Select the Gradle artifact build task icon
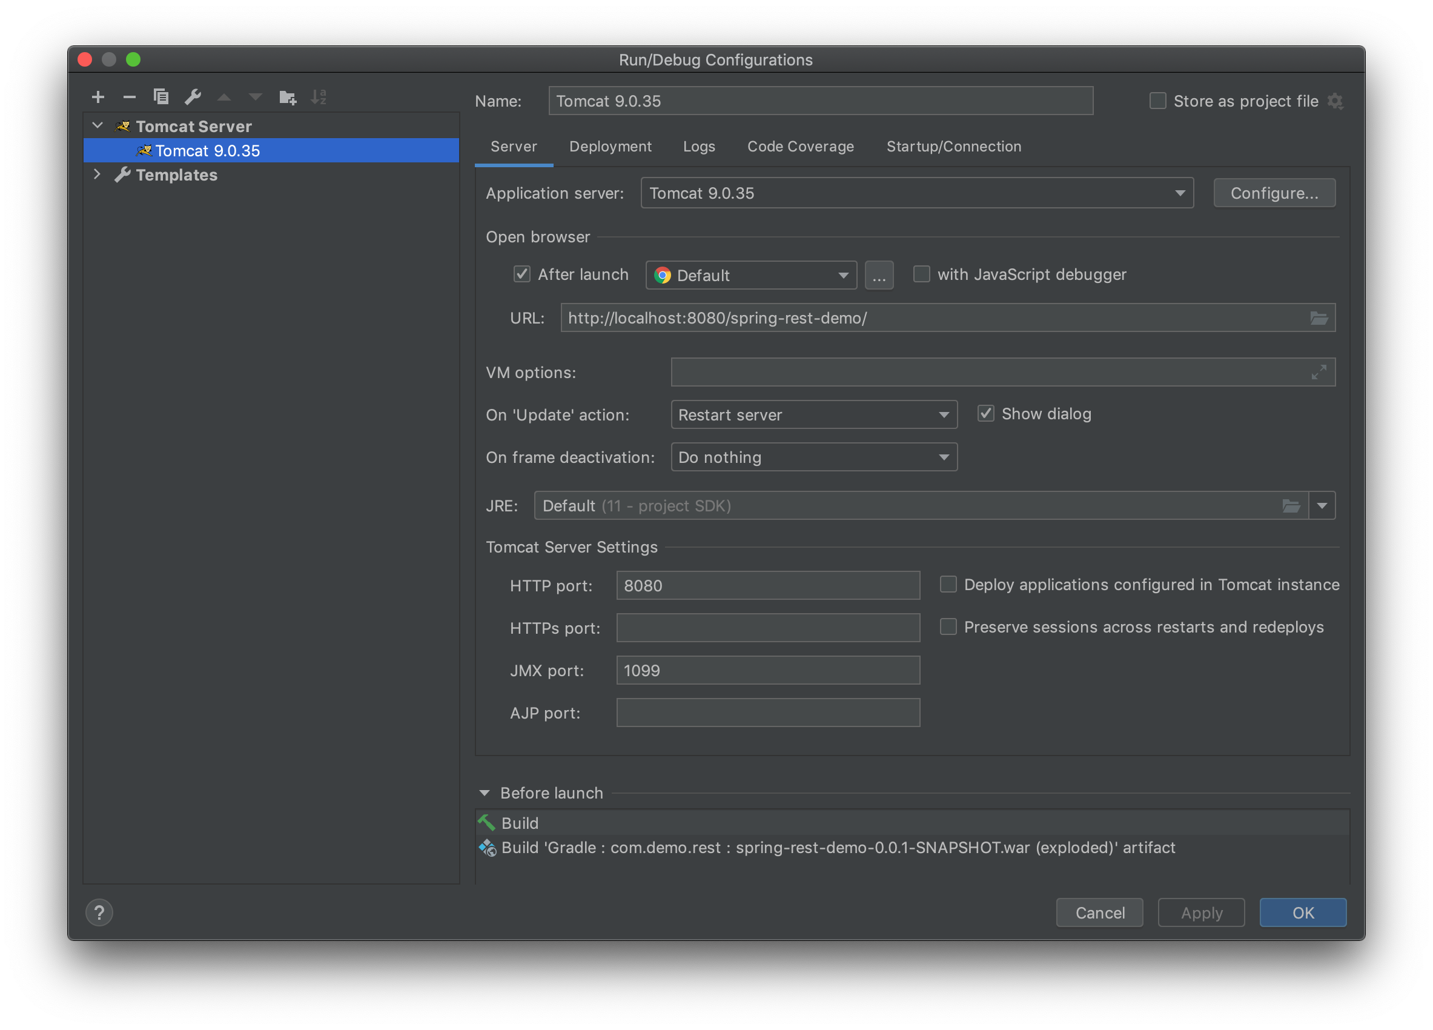 (487, 848)
